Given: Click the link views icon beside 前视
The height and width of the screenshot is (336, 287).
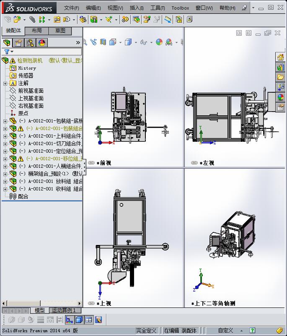Looking at the screenshot, I should (91, 163).
